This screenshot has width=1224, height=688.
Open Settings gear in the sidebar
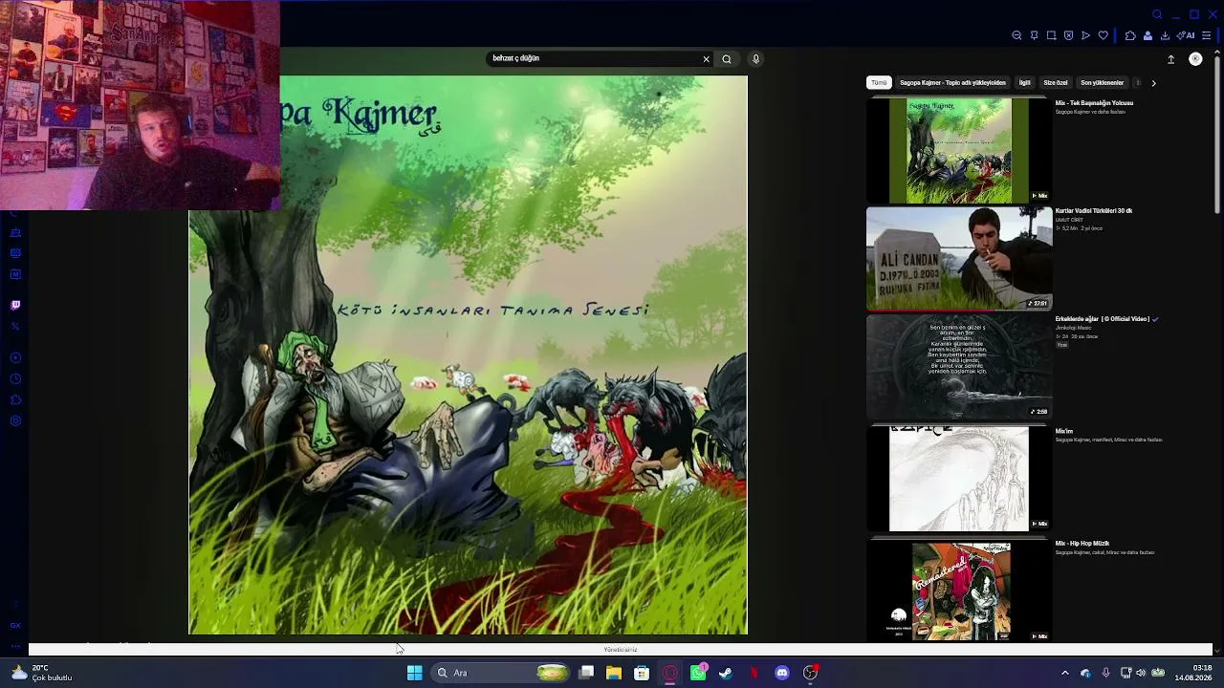(x=15, y=421)
